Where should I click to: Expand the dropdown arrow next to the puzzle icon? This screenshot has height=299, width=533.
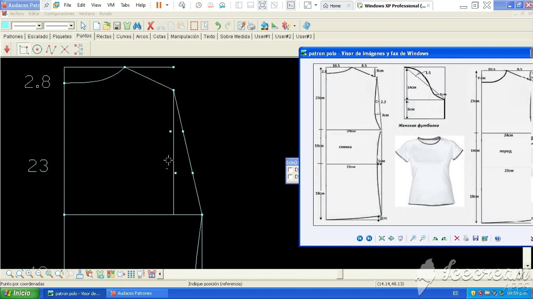(x=294, y=26)
